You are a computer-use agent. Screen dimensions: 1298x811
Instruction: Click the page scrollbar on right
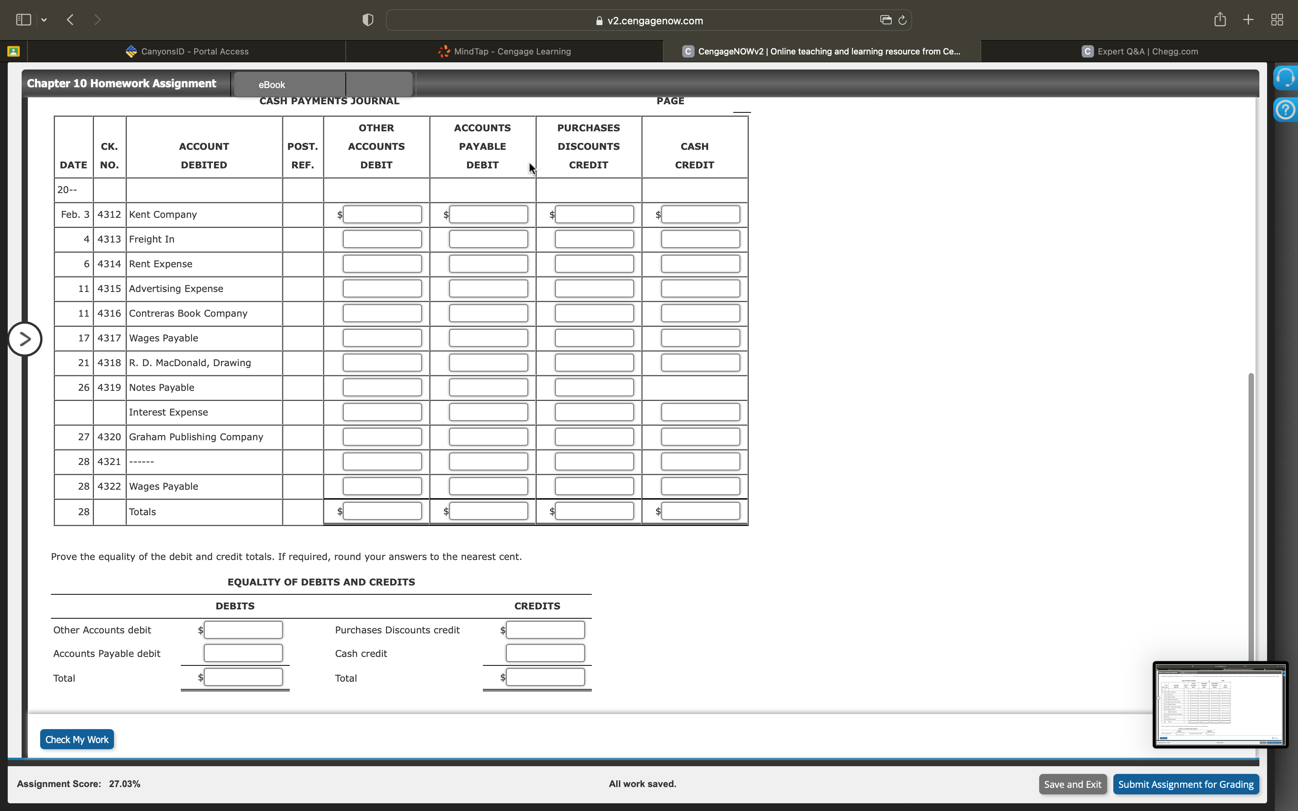pyautogui.click(x=1251, y=509)
